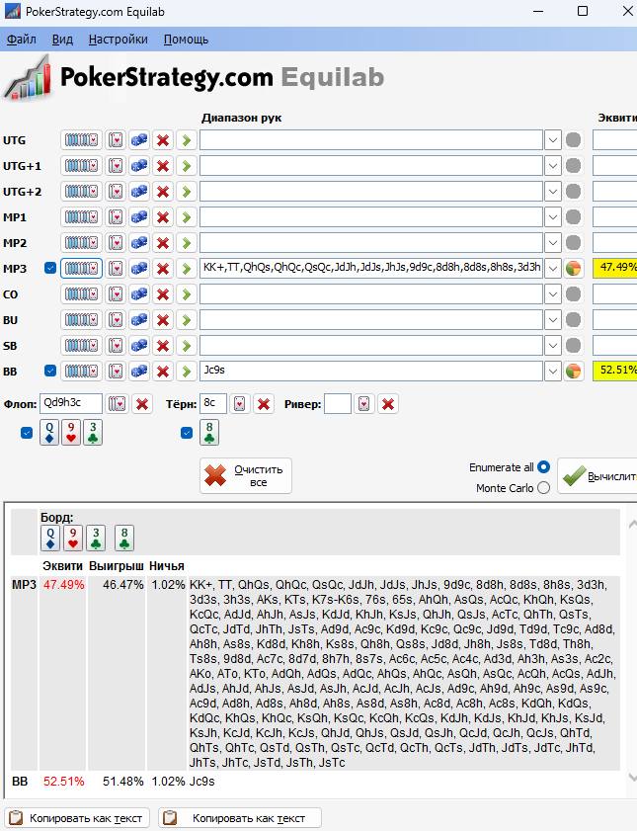This screenshot has width=637, height=831.
Task: Click UTG grey pie chart icon
Action: (574, 140)
